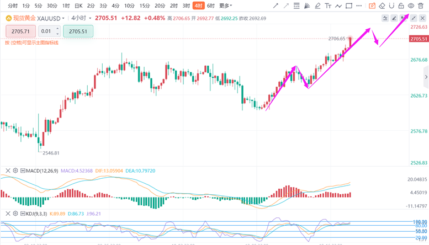429x245 pixels.
Task: Increase the 0.01 lot size stepper
Action: 59,29
